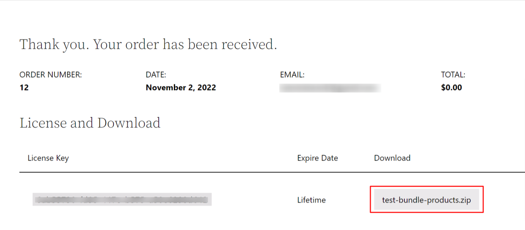Image resolution: width=525 pixels, height=230 pixels.
Task: Click the $0.00 total amount
Action: [x=452, y=88]
